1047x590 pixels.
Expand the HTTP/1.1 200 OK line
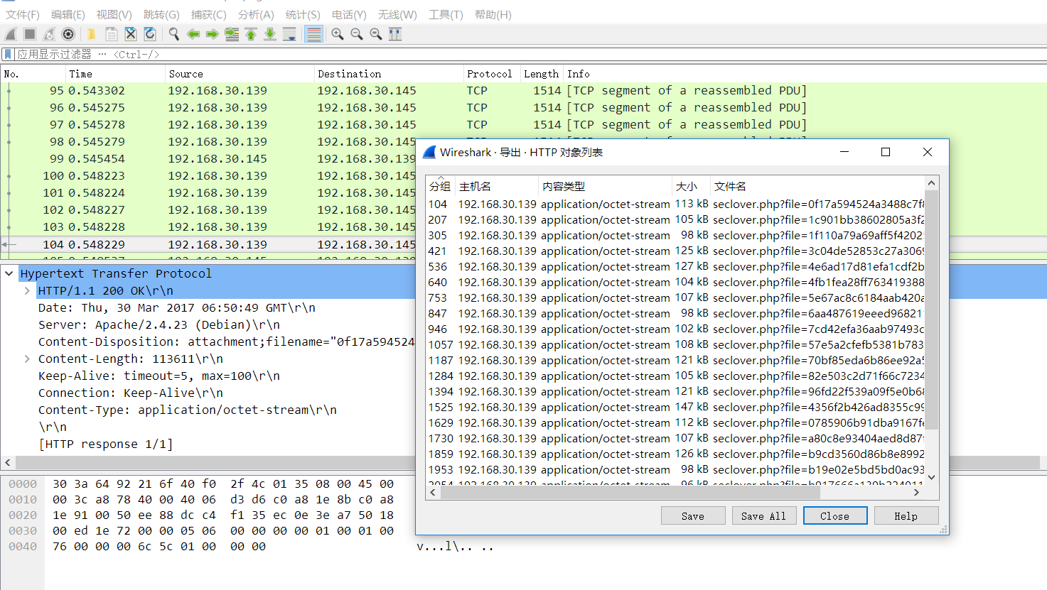click(27, 290)
